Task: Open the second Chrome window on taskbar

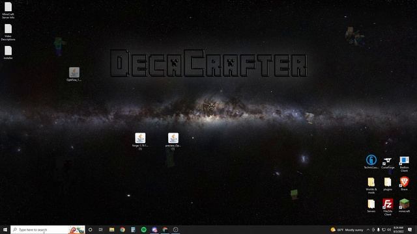Action: pyautogui.click(x=165, y=229)
